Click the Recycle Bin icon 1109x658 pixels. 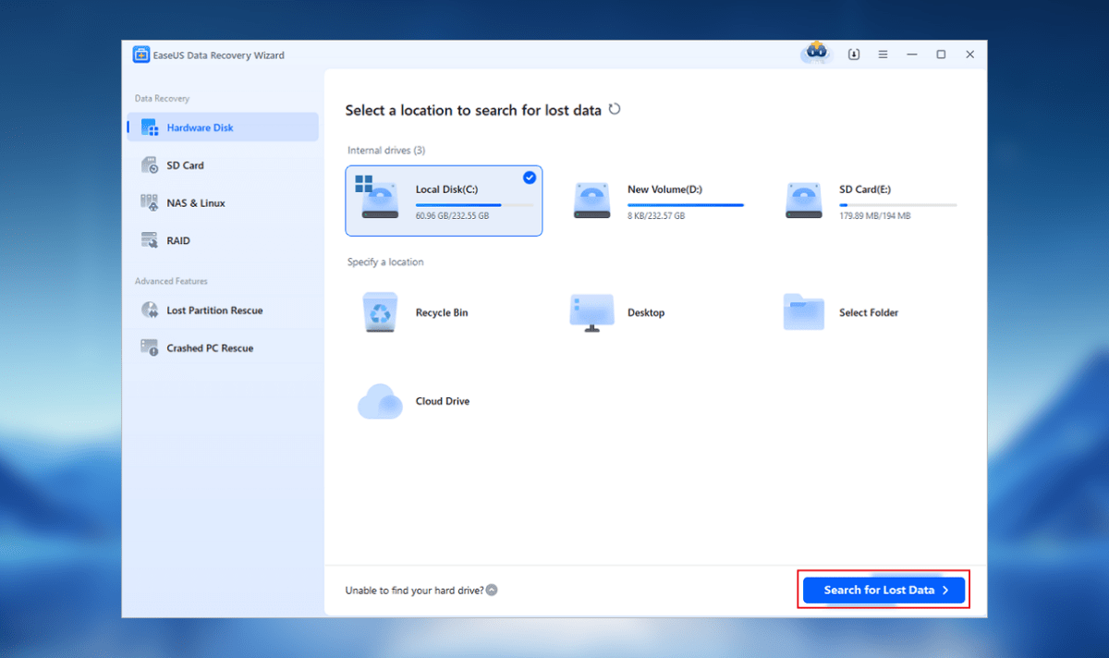(380, 312)
